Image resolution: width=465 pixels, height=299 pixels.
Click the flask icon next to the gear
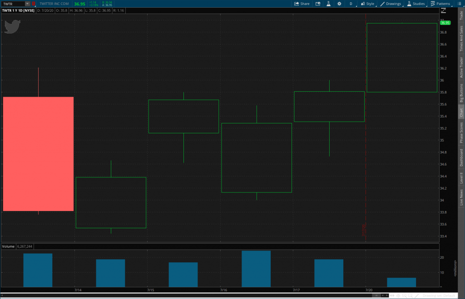329,4
